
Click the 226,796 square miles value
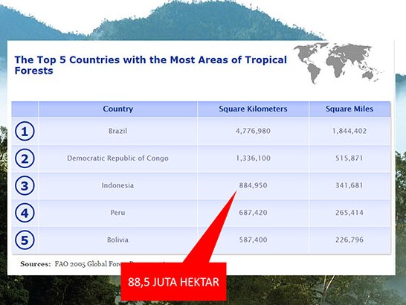[349, 240]
